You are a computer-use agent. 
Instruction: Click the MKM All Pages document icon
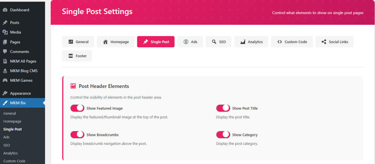tap(5, 61)
